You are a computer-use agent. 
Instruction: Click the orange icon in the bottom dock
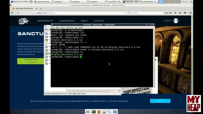click(99, 112)
